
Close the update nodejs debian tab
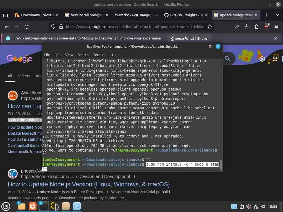[256, 15]
